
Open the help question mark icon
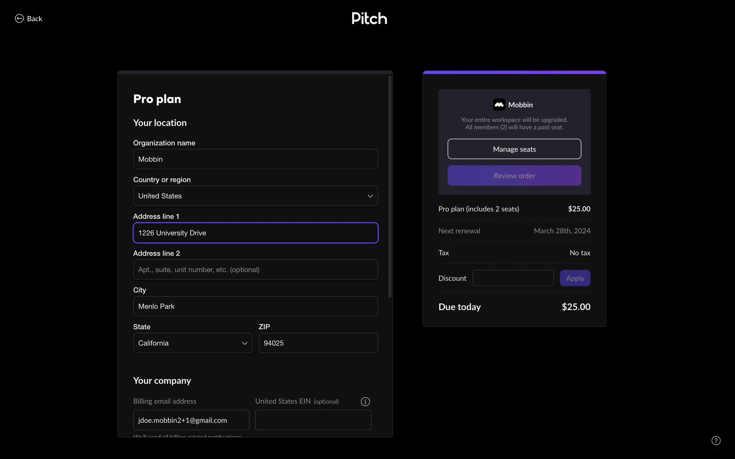point(716,441)
